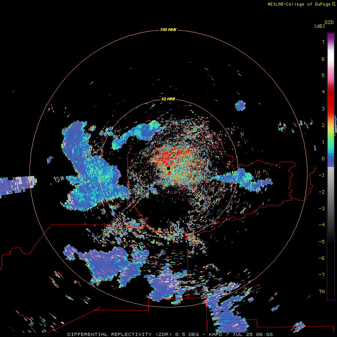Image resolution: width=337 pixels, height=337 pixels.
Task: Click the -6 value on the color scale
Action: (322, 258)
